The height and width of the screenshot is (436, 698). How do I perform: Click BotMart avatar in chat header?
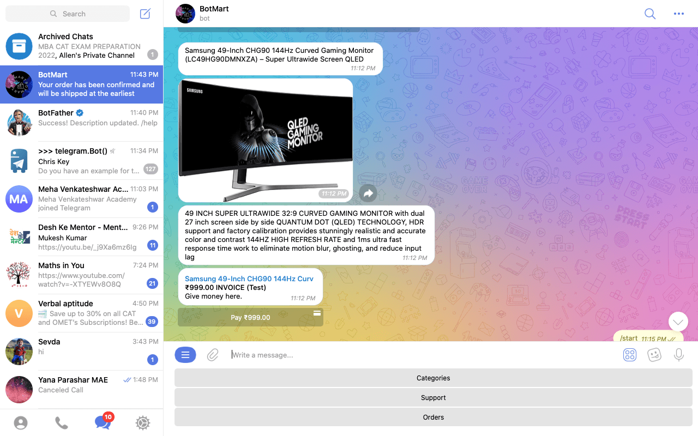(x=185, y=14)
